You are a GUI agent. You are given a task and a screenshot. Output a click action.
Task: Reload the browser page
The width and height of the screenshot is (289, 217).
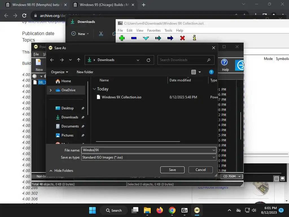pyautogui.click(x=24, y=16)
